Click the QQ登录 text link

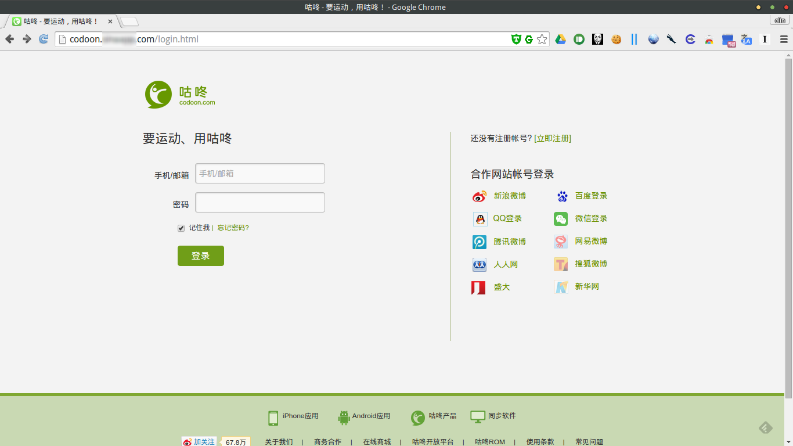pyautogui.click(x=507, y=219)
